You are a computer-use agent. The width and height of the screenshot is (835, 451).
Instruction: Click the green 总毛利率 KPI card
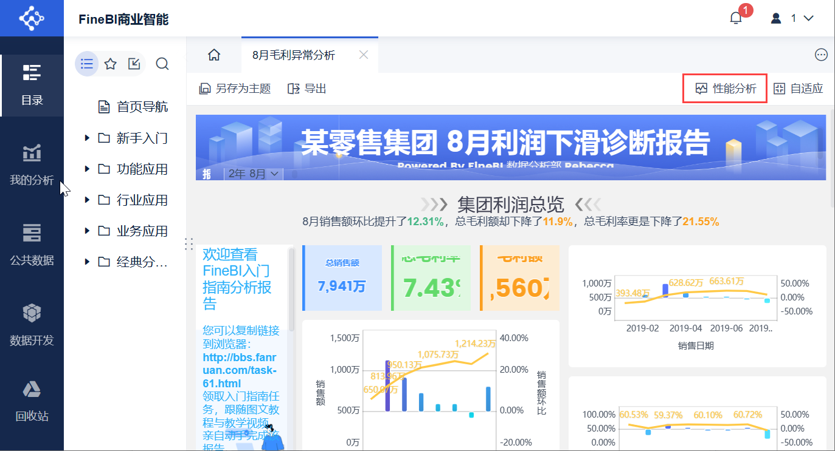click(431, 278)
